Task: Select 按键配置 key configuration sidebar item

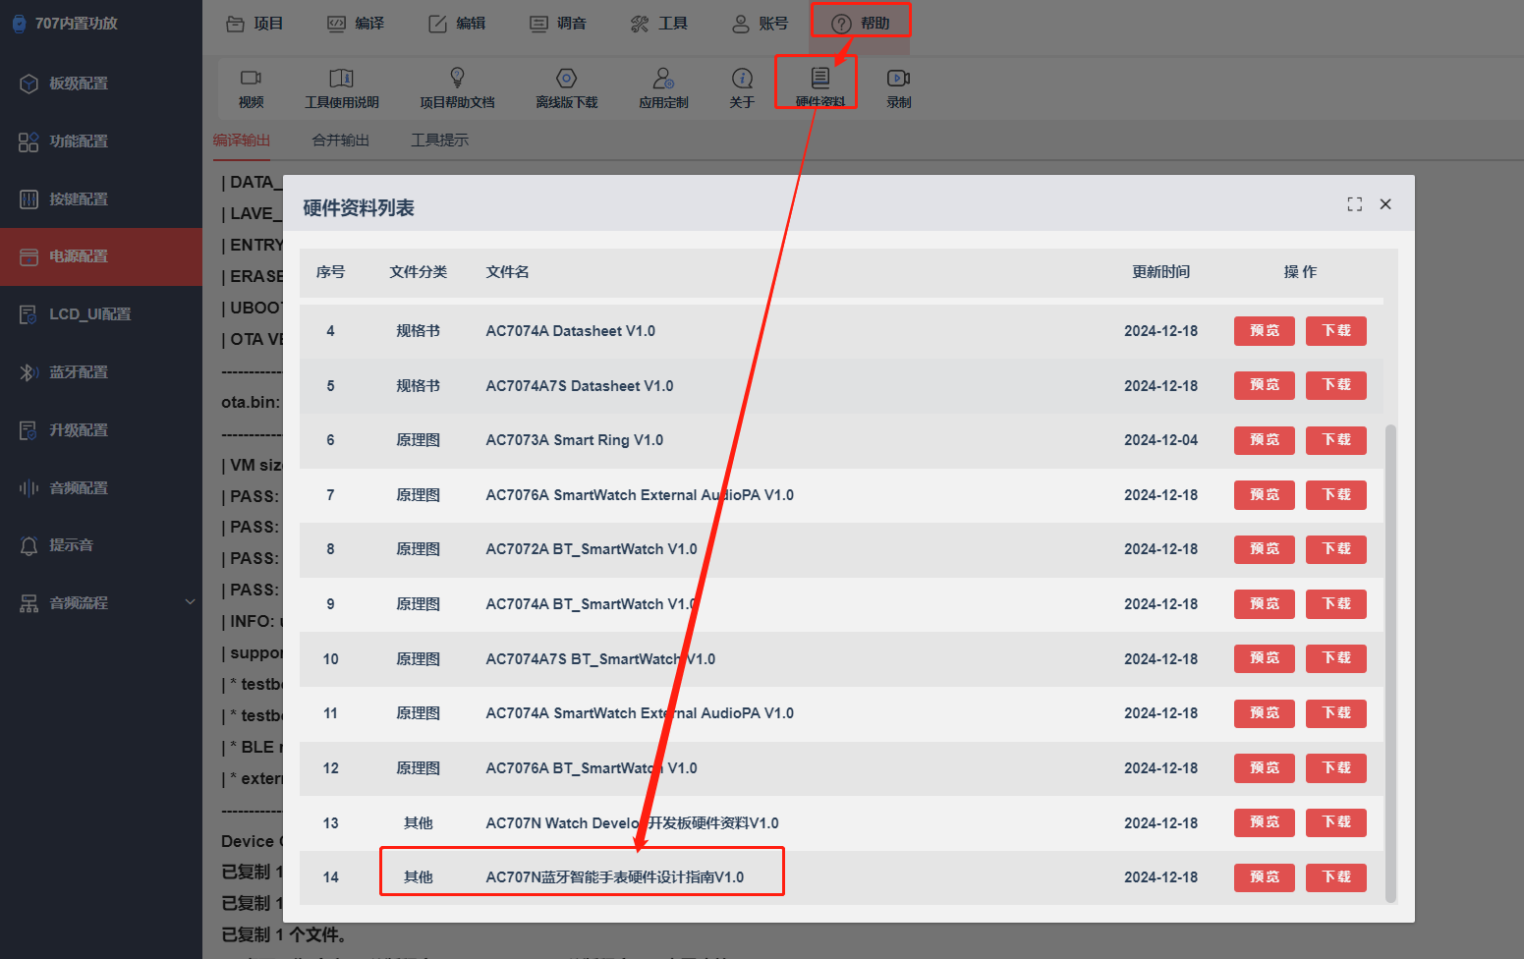Action: pyautogui.click(x=101, y=199)
